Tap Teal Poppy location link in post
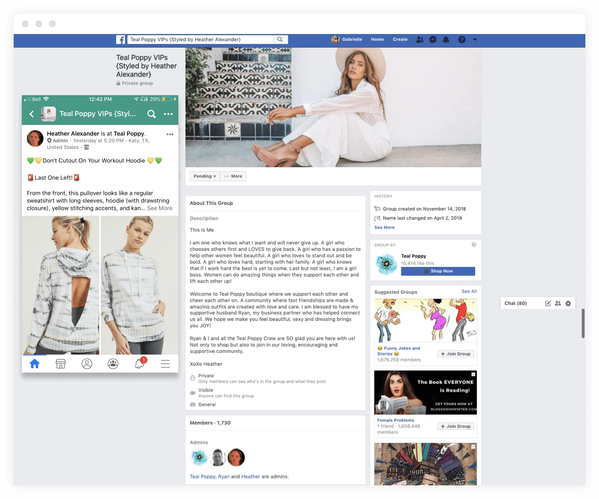The image size is (599, 499). click(129, 134)
